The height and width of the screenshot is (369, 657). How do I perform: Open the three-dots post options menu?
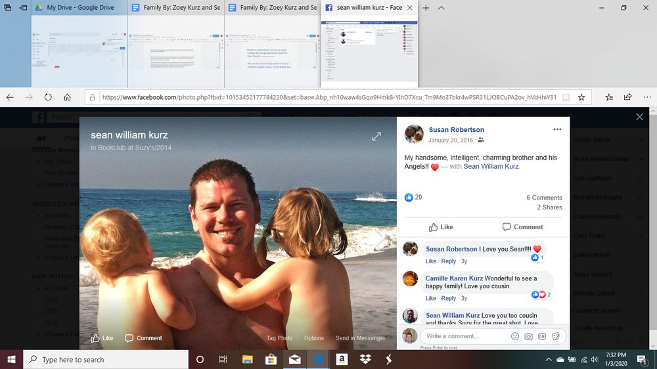(557, 129)
